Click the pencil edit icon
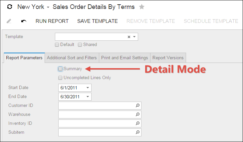Image resolution: width=243 pixels, height=142 pixels. pyautogui.click(x=9, y=21)
